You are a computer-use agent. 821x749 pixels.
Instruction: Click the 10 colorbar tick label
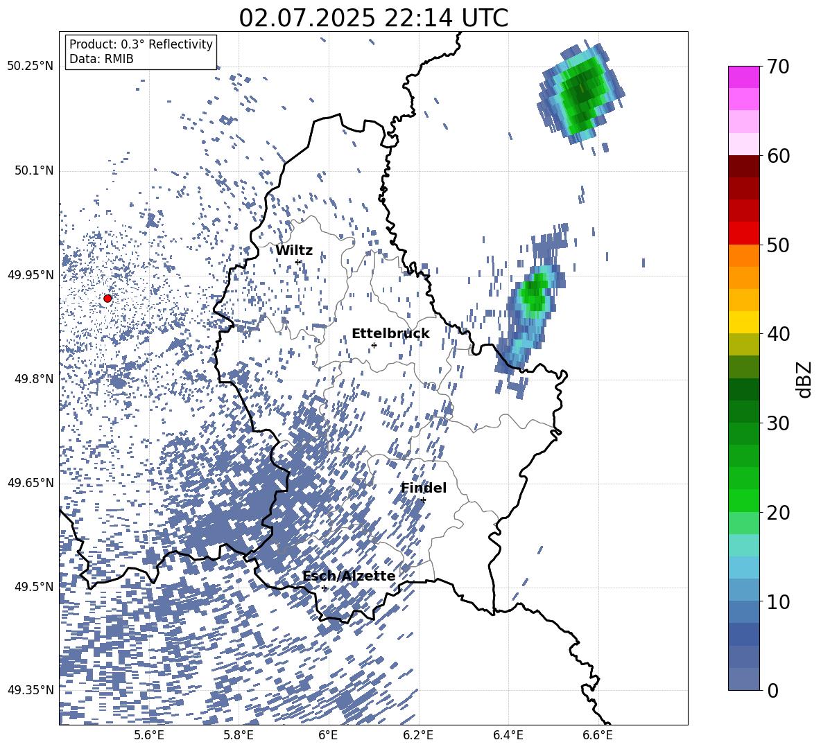(x=777, y=602)
